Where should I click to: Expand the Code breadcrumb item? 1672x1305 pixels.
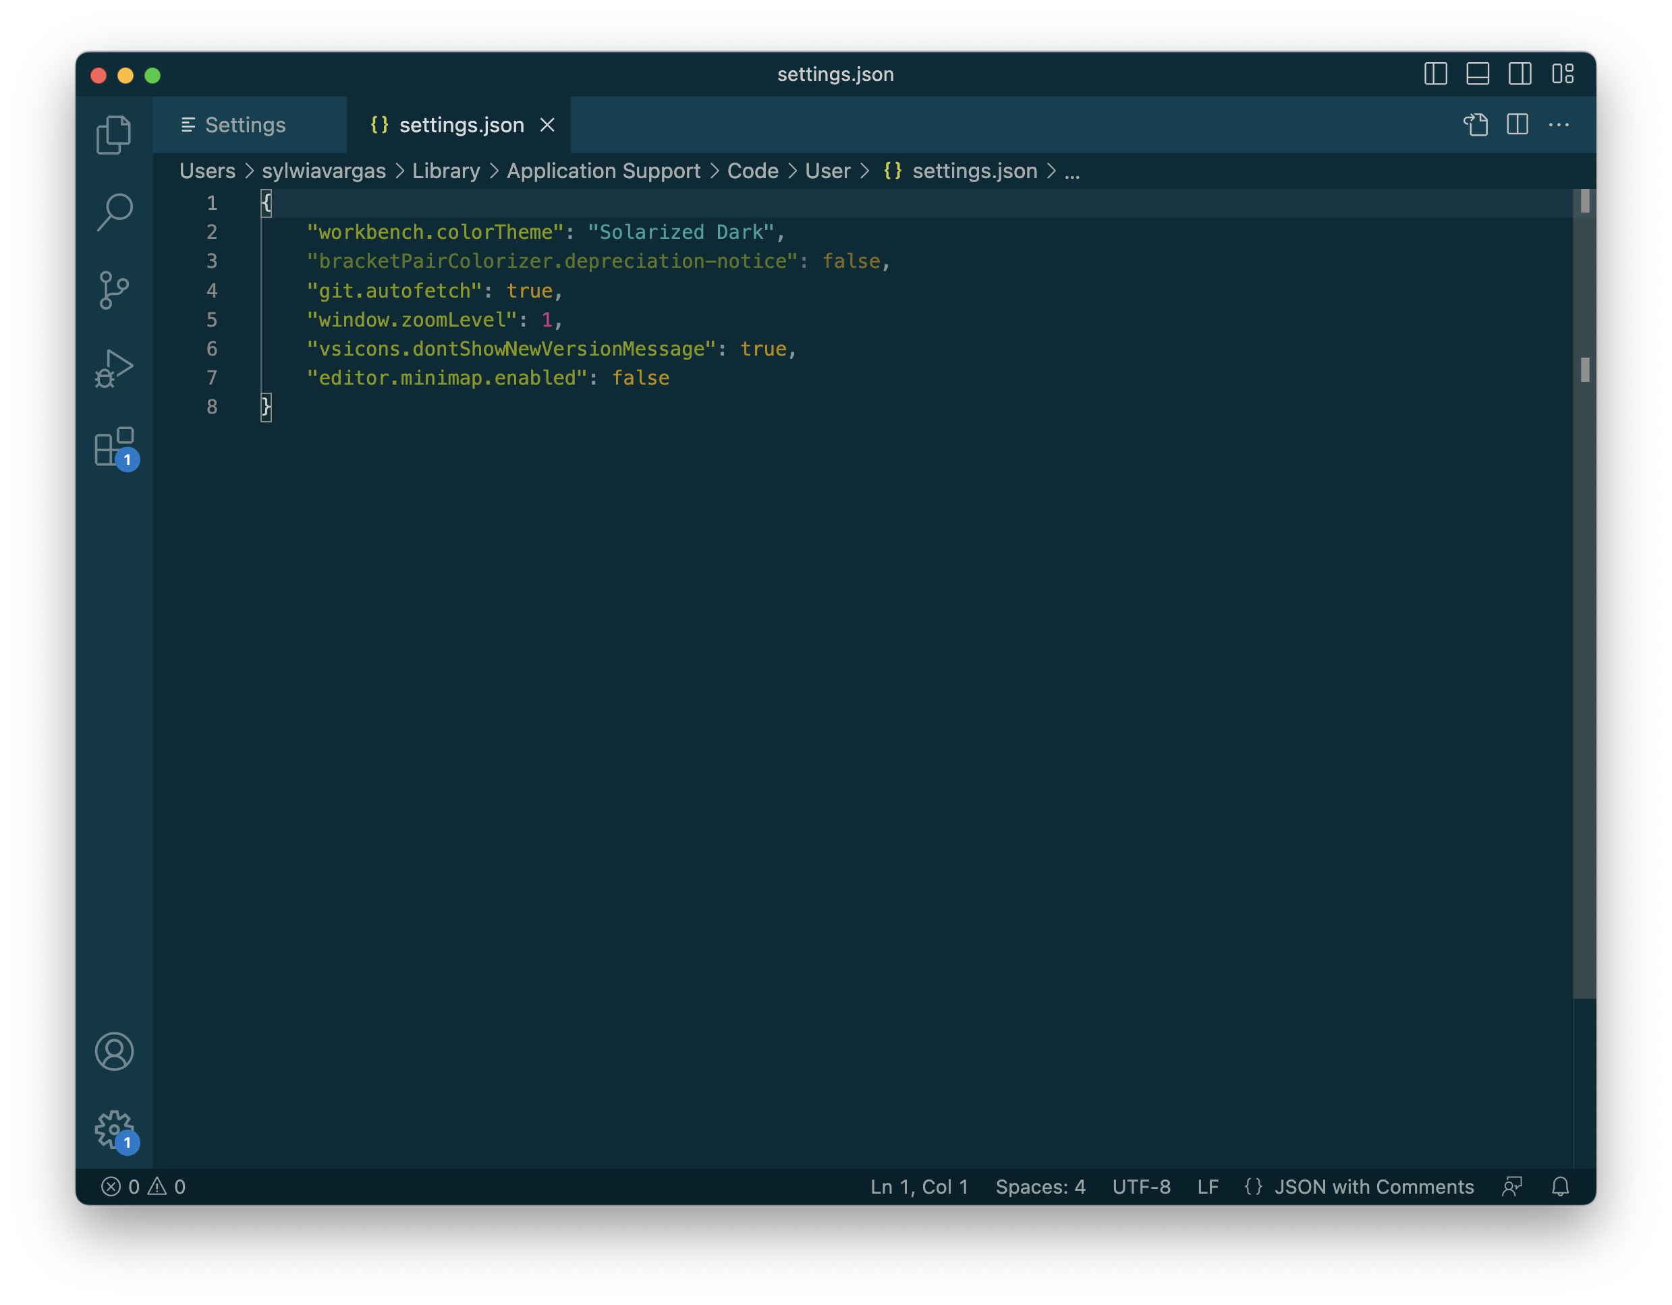753,169
